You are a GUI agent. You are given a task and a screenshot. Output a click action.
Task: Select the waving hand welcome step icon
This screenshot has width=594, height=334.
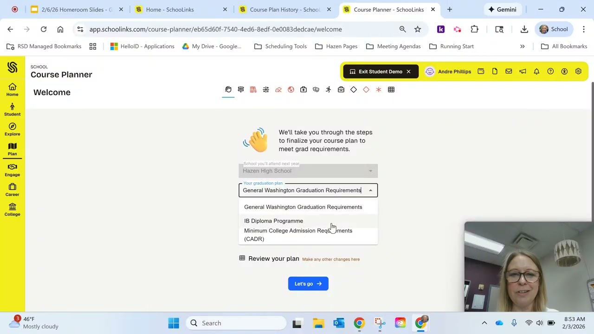(x=228, y=90)
